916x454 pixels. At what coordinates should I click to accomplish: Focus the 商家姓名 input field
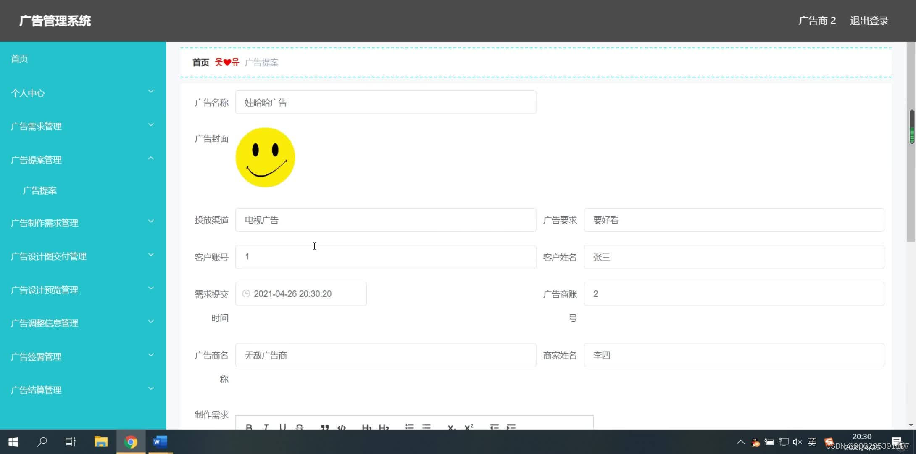point(734,355)
